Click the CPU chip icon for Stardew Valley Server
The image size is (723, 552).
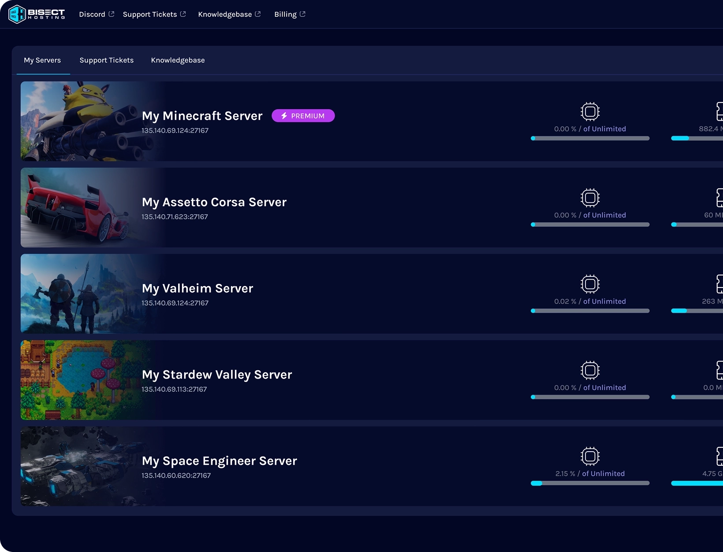[590, 370]
